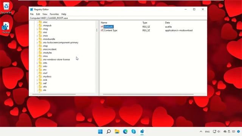Expand the .msg key
This screenshot has height=136, width=242.
tap(37, 29)
